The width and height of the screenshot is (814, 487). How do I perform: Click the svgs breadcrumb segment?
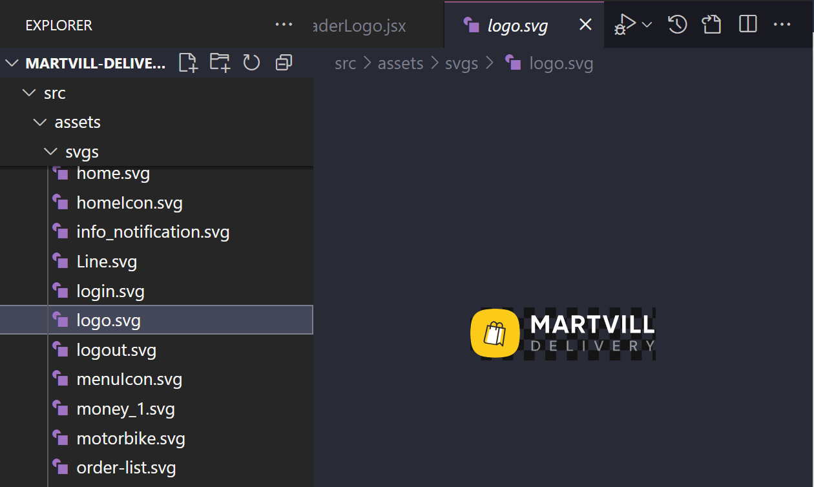(462, 63)
